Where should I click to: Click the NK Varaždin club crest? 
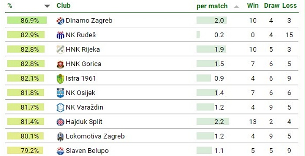pyautogui.click(x=60, y=107)
